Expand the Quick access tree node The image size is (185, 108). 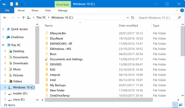3,29
